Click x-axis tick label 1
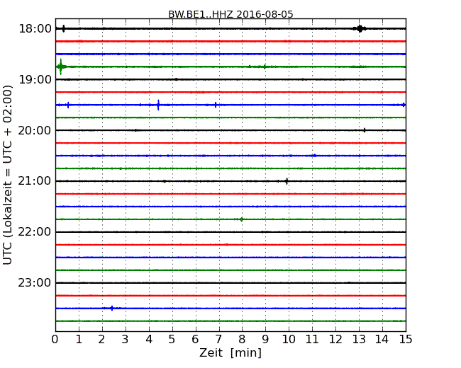The image size is (461, 368). click(x=79, y=339)
